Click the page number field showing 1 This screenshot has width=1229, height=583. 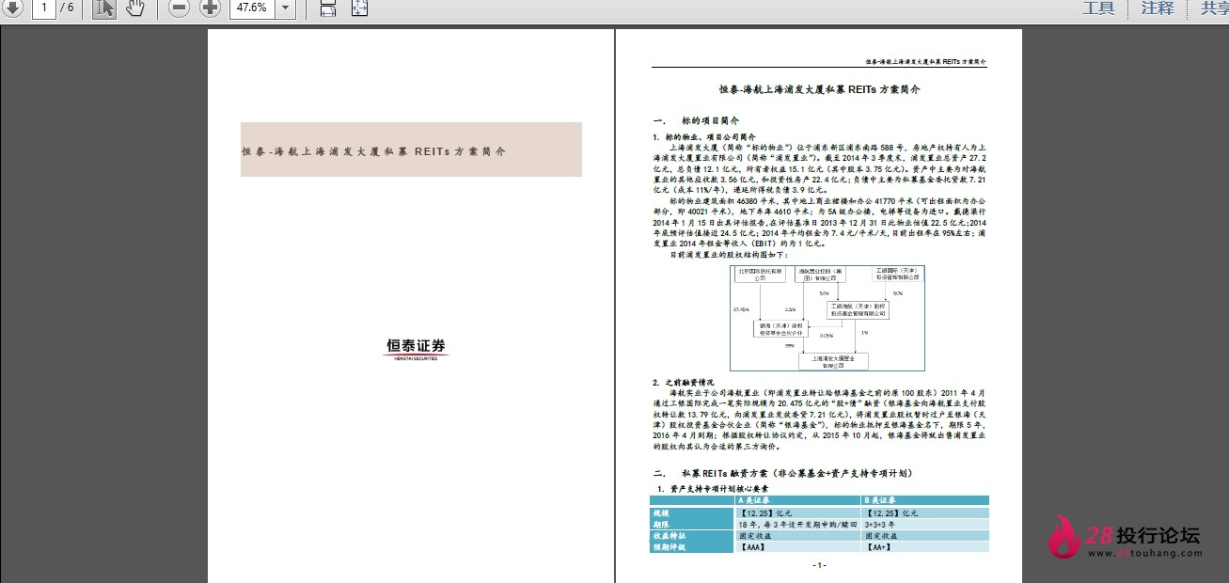click(44, 8)
